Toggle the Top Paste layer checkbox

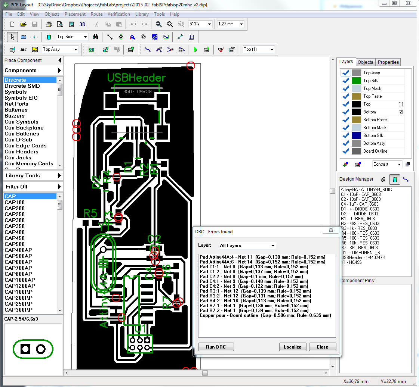click(346, 96)
